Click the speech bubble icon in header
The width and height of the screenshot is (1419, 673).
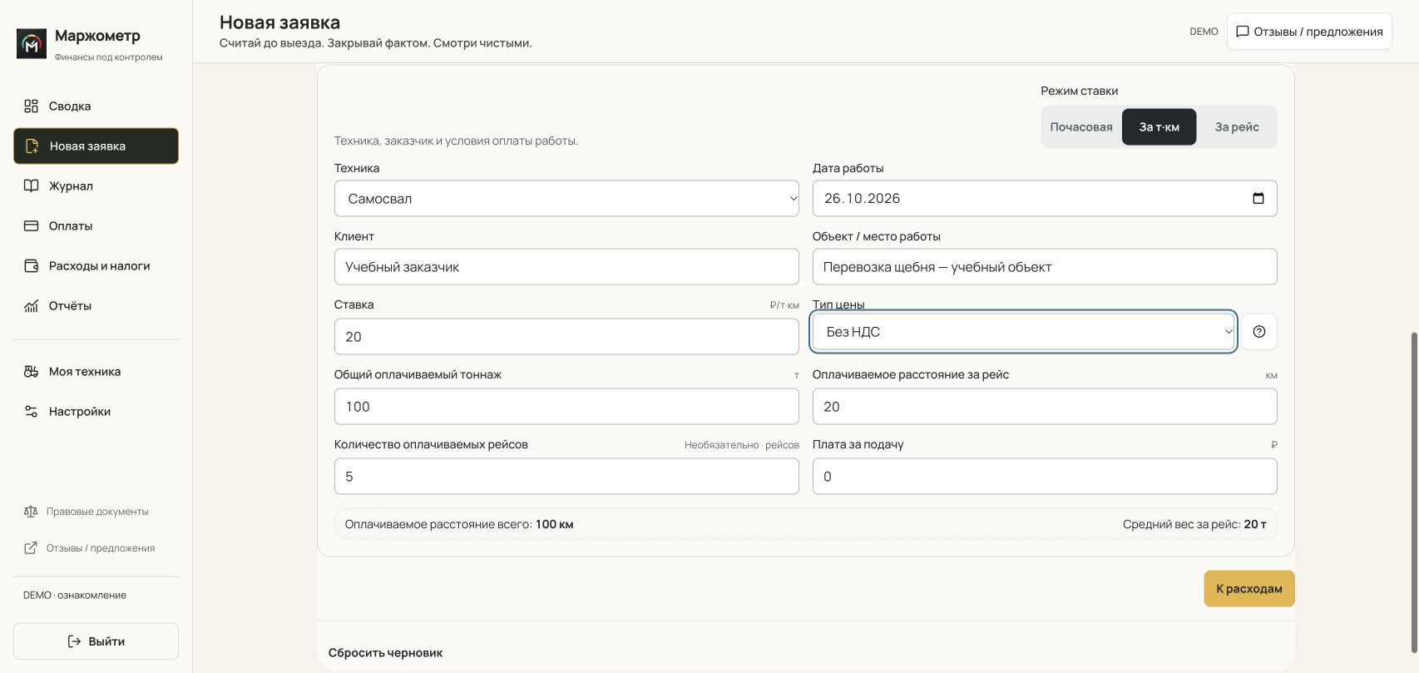click(x=1243, y=32)
